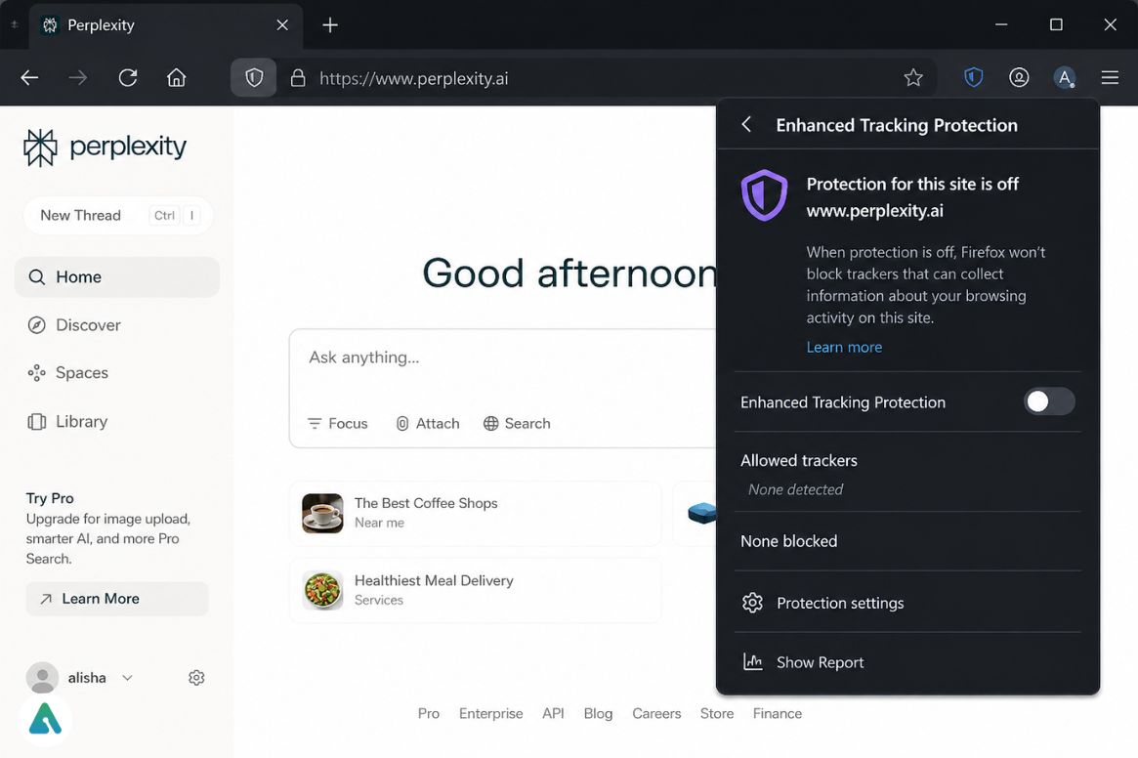The image size is (1138, 758).
Task: Open the browser home page
Action: pyautogui.click(x=177, y=78)
